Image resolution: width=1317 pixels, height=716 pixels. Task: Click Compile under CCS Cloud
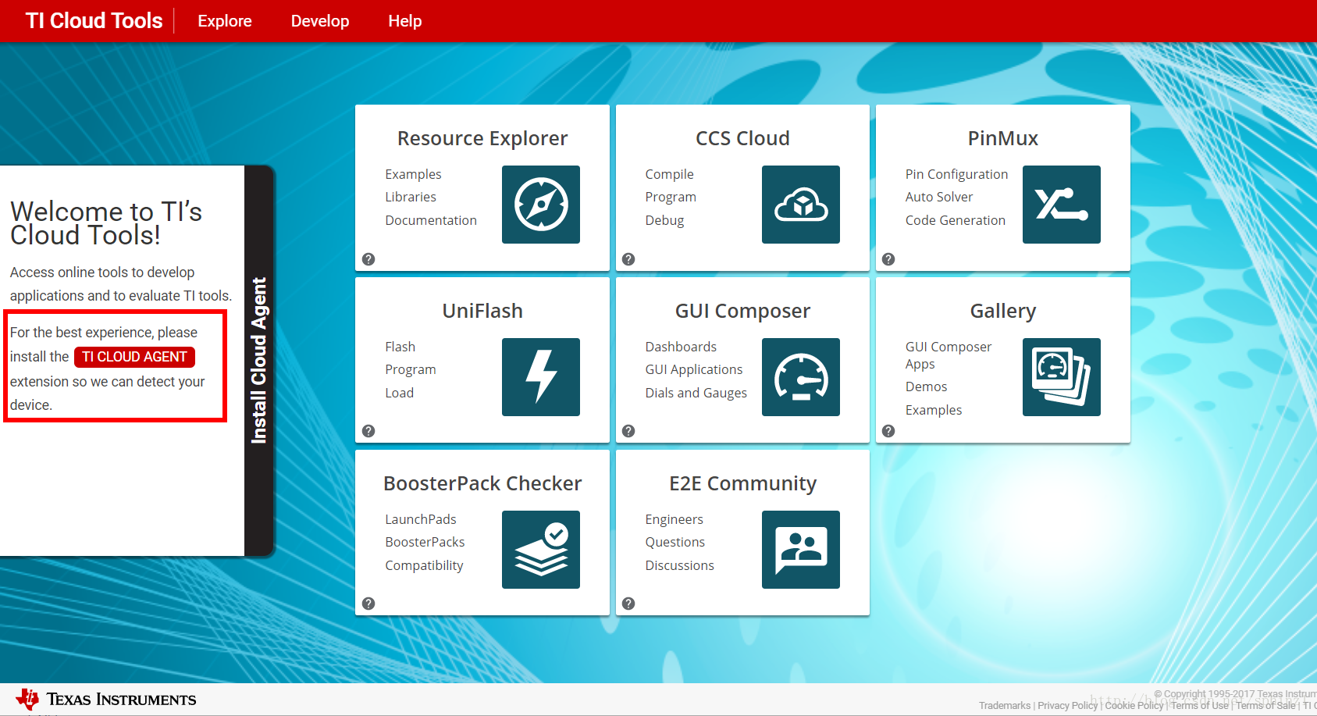[669, 174]
